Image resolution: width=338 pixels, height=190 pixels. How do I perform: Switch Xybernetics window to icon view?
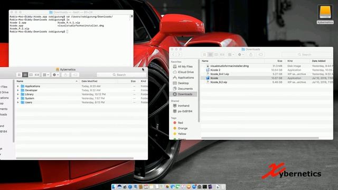[x=19, y=75]
